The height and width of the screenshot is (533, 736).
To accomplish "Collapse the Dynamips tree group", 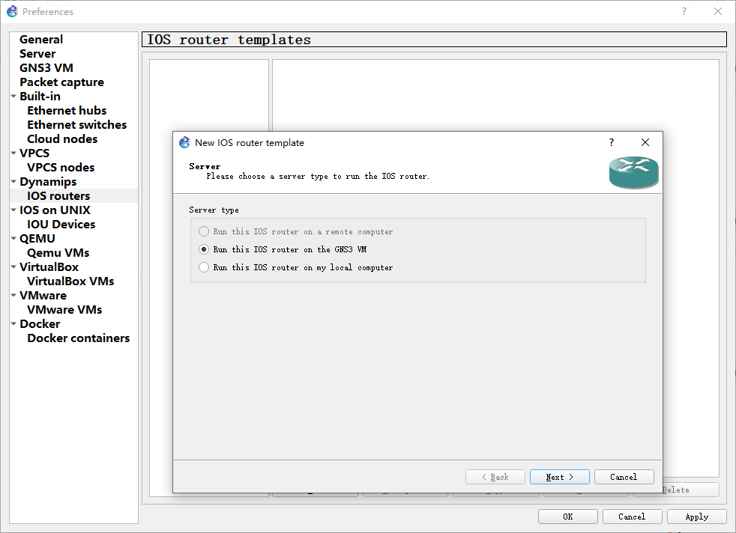I will (13, 181).
